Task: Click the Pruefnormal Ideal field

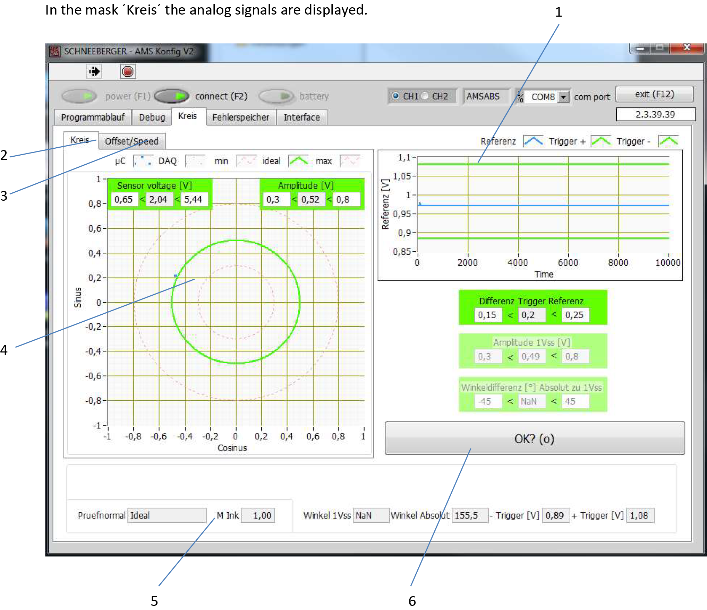Action: click(167, 515)
